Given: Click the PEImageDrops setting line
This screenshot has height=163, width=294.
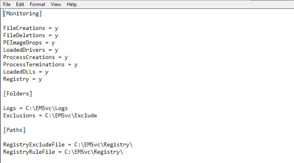Looking at the screenshot, I should tap(29, 43).
